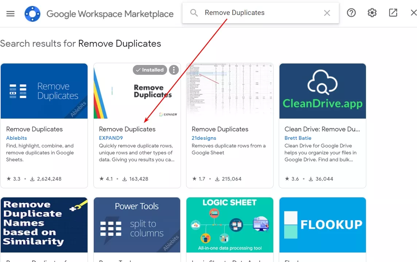Clear the search field with X

coord(327,13)
